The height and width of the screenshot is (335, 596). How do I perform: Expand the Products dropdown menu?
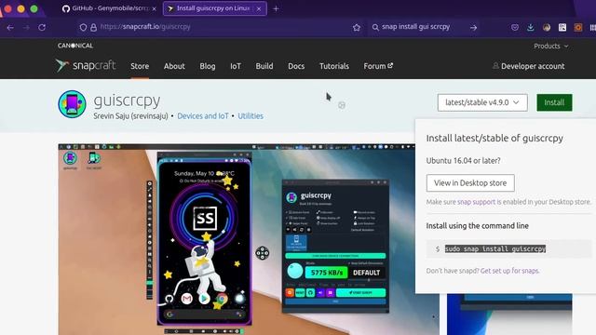[x=551, y=46]
